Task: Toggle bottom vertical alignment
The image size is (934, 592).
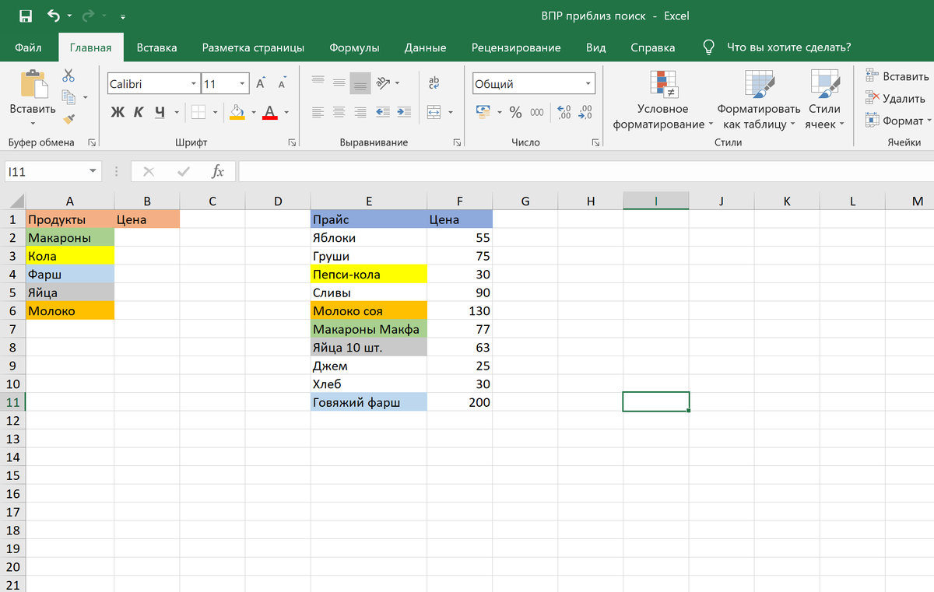Action: pos(360,82)
